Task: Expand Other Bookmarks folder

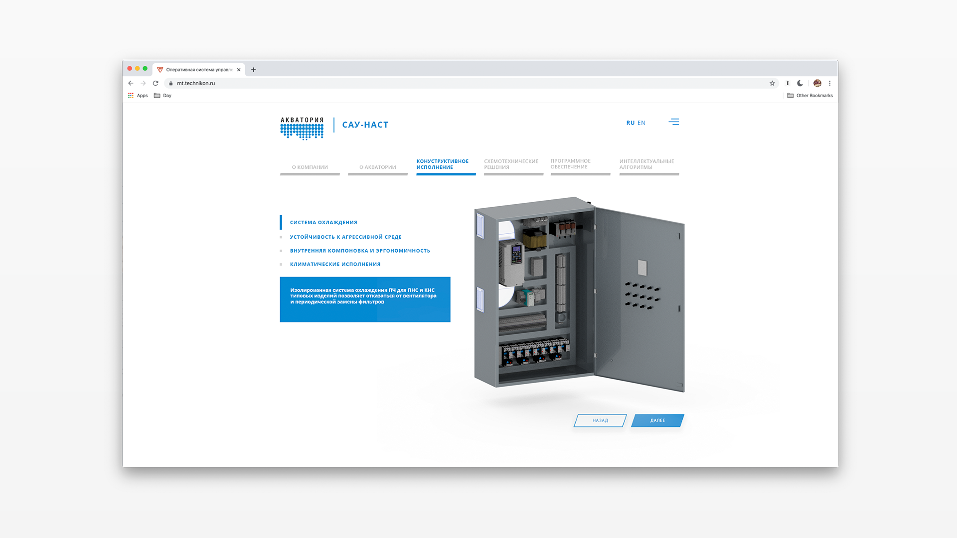Action: [809, 96]
